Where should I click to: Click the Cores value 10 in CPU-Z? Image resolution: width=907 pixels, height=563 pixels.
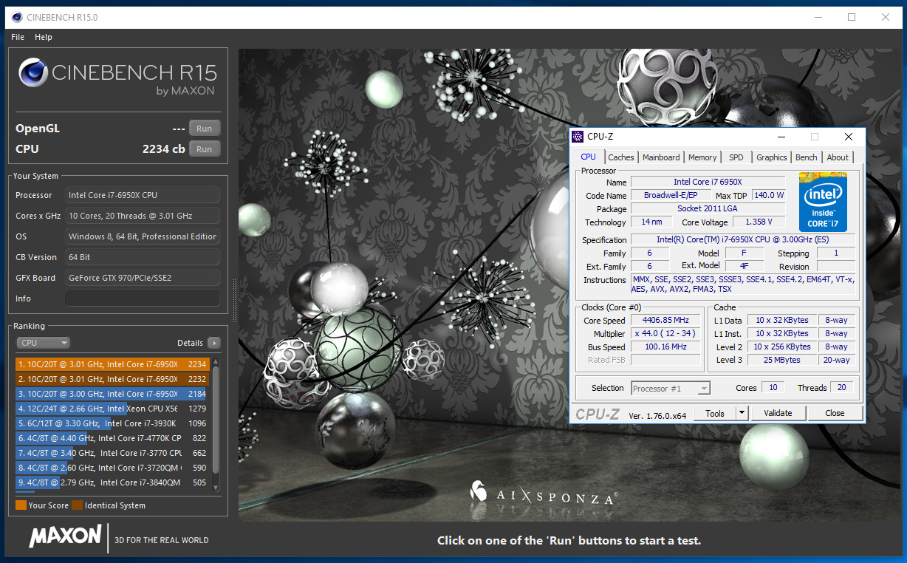point(773,387)
